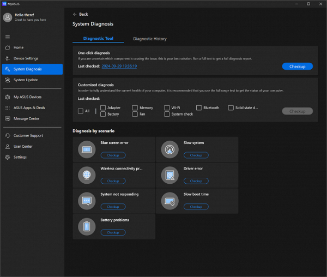Click the Slow system scenario icon
This screenshot has height=277, width=327.
point(169,149)
